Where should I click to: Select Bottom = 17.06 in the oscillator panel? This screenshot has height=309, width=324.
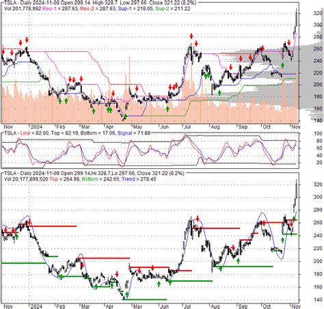pyautogui.click(x=98, y=133)
